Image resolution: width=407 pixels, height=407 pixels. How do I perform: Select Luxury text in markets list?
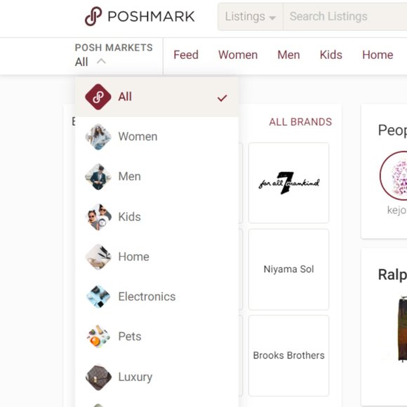pos(135,377)
